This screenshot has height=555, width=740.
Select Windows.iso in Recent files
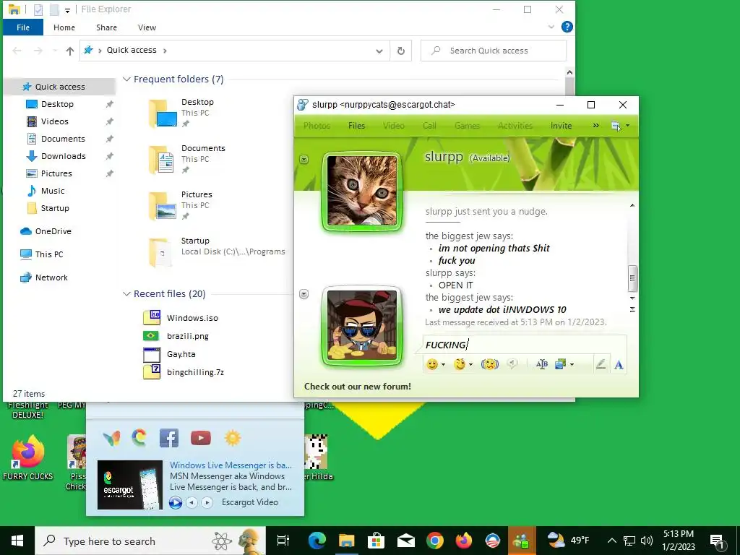pyautogui.click(x=192, y=318)
